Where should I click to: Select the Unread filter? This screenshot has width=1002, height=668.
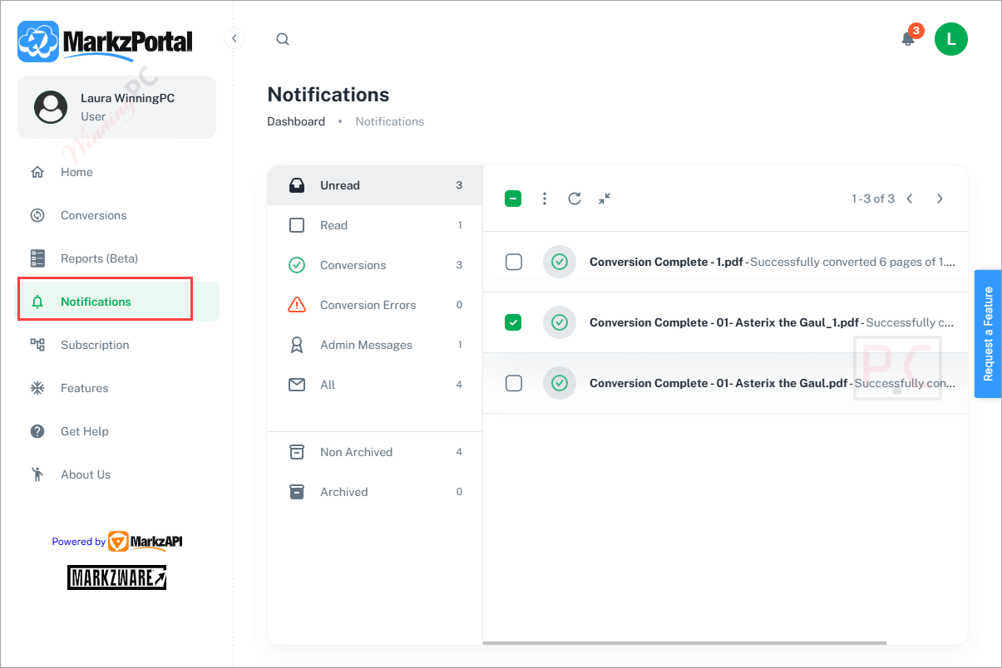tap(374, 185)
